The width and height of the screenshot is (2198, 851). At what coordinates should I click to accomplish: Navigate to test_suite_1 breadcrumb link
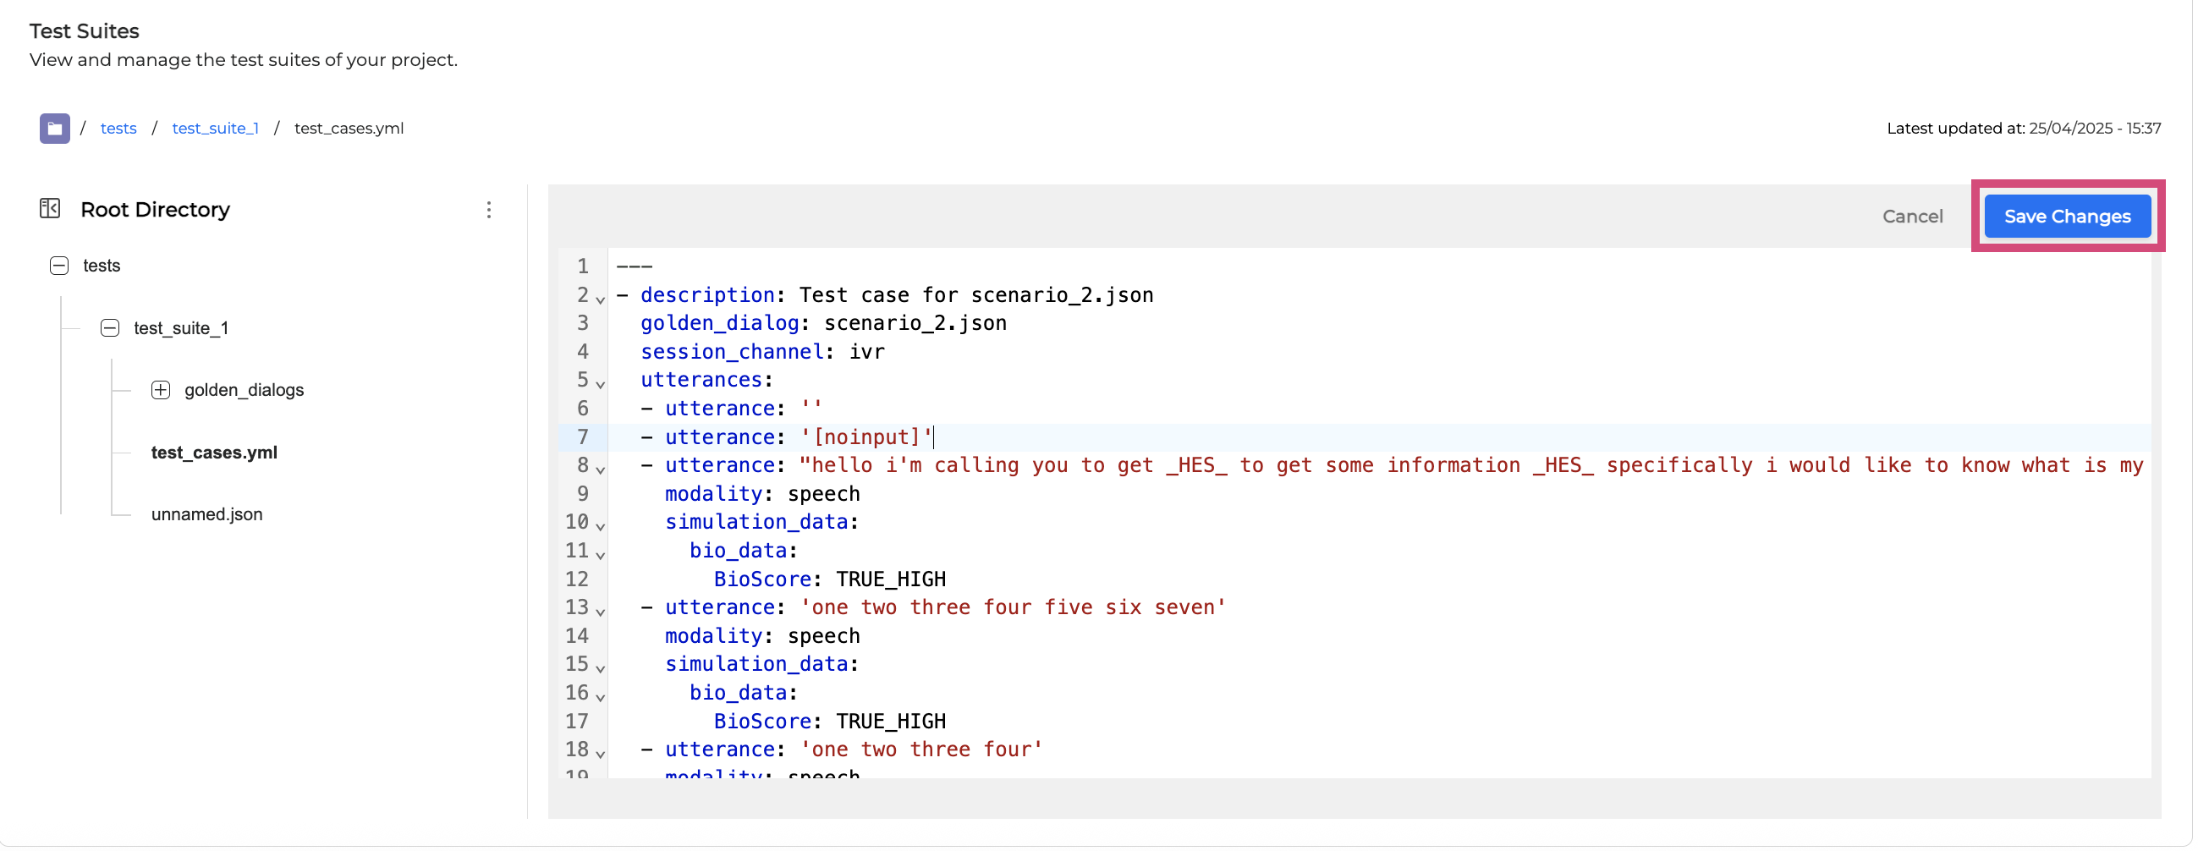[x=215, y=128]
